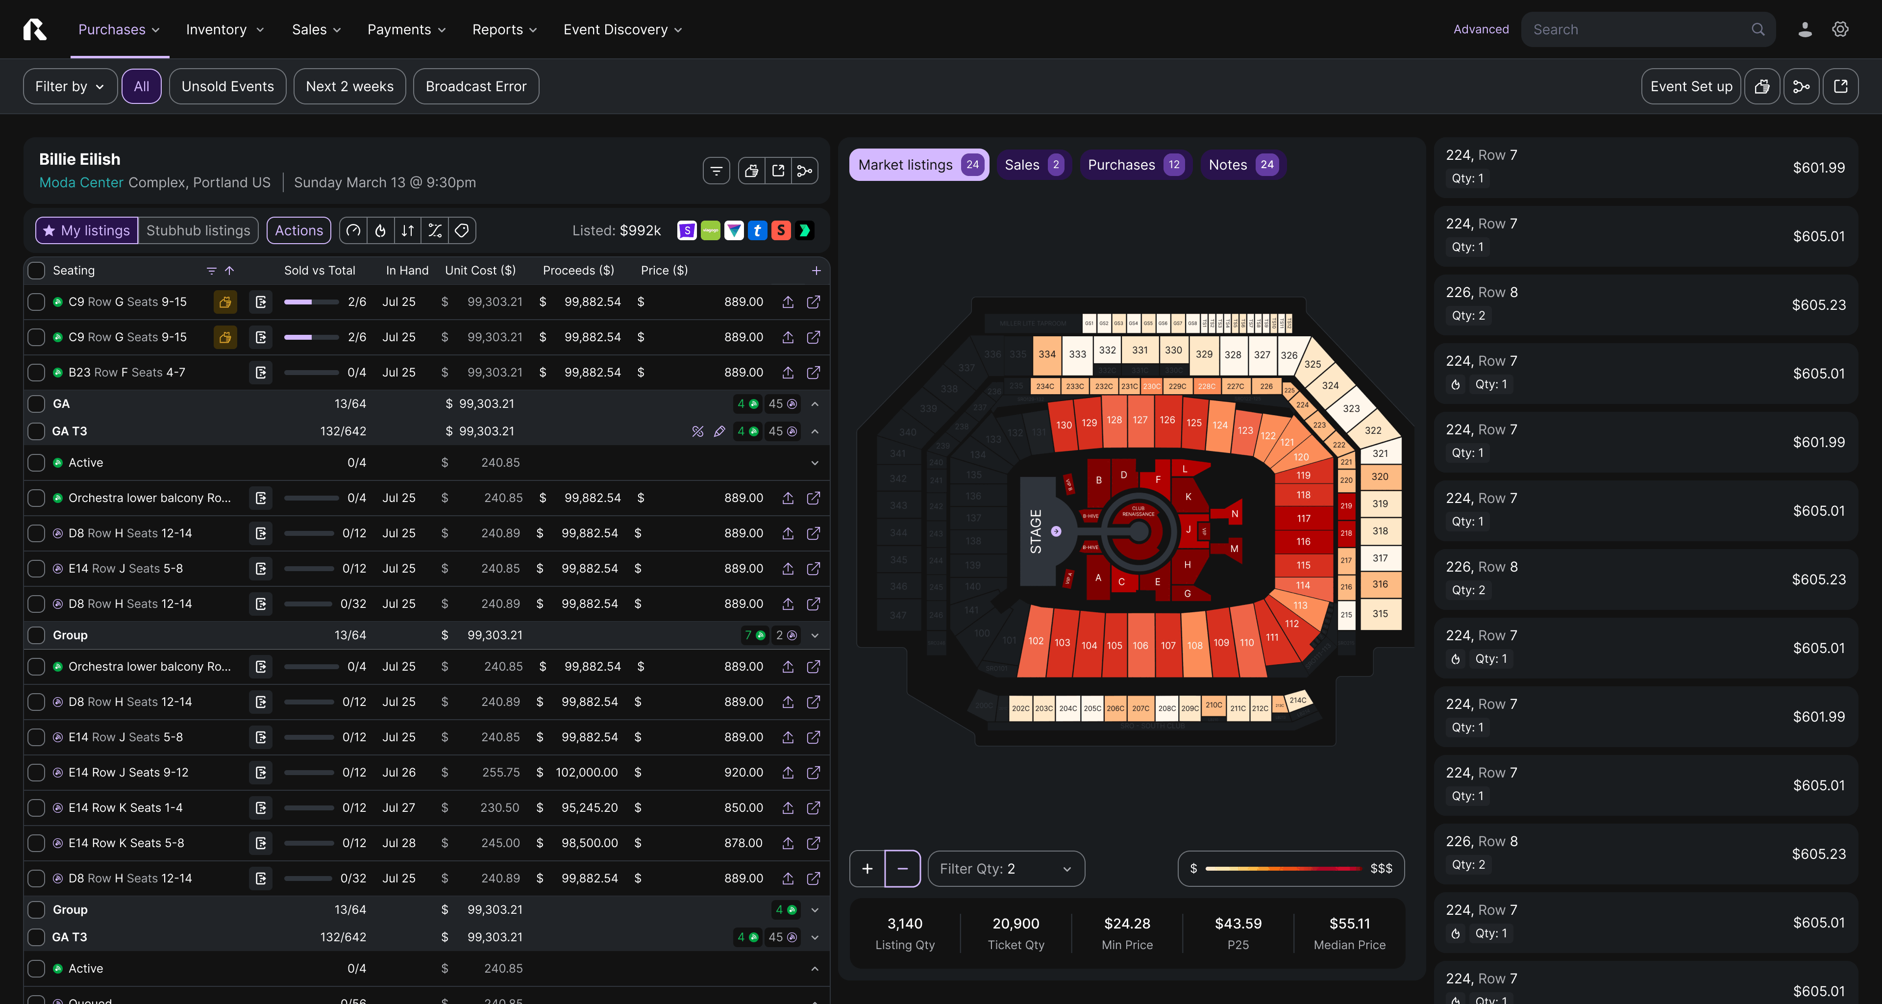
Task: Open the Billie Eilish event filter icon
Action: click(716, 171)
